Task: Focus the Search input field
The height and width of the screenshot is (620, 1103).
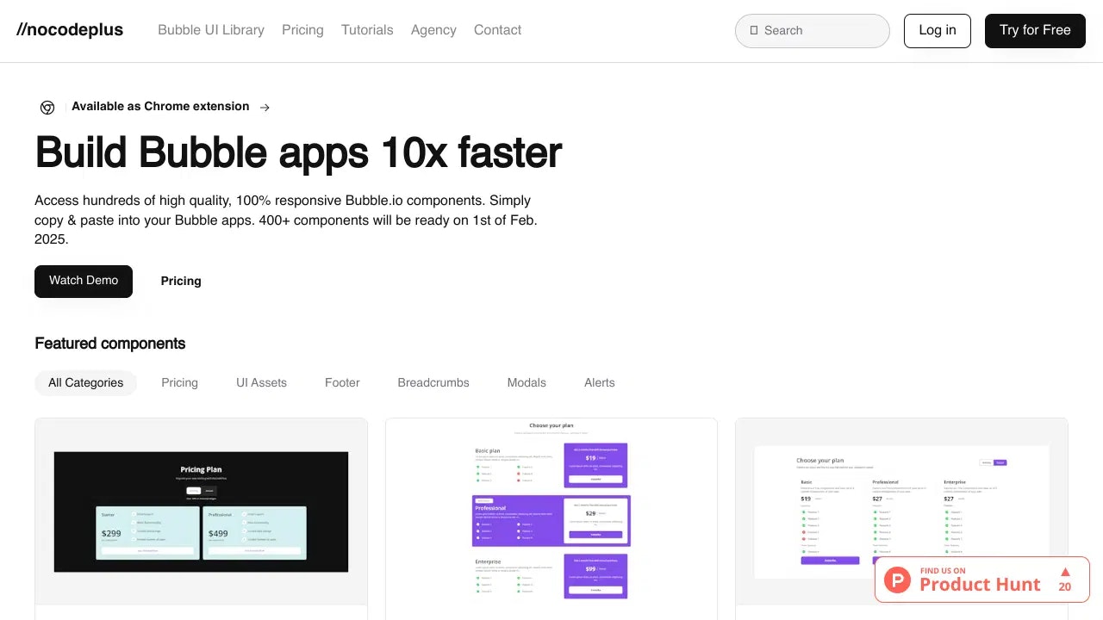Action: 812,31
